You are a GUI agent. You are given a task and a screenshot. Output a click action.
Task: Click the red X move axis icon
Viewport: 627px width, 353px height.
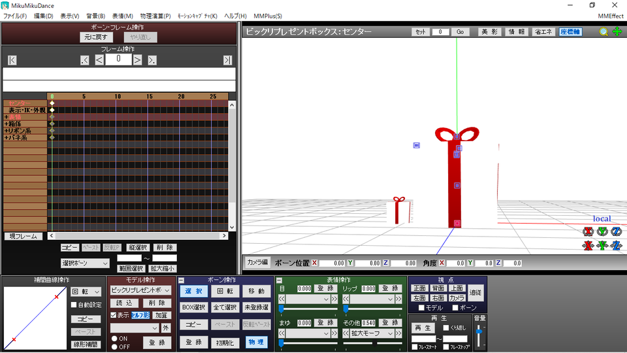[x=588, y=245]
